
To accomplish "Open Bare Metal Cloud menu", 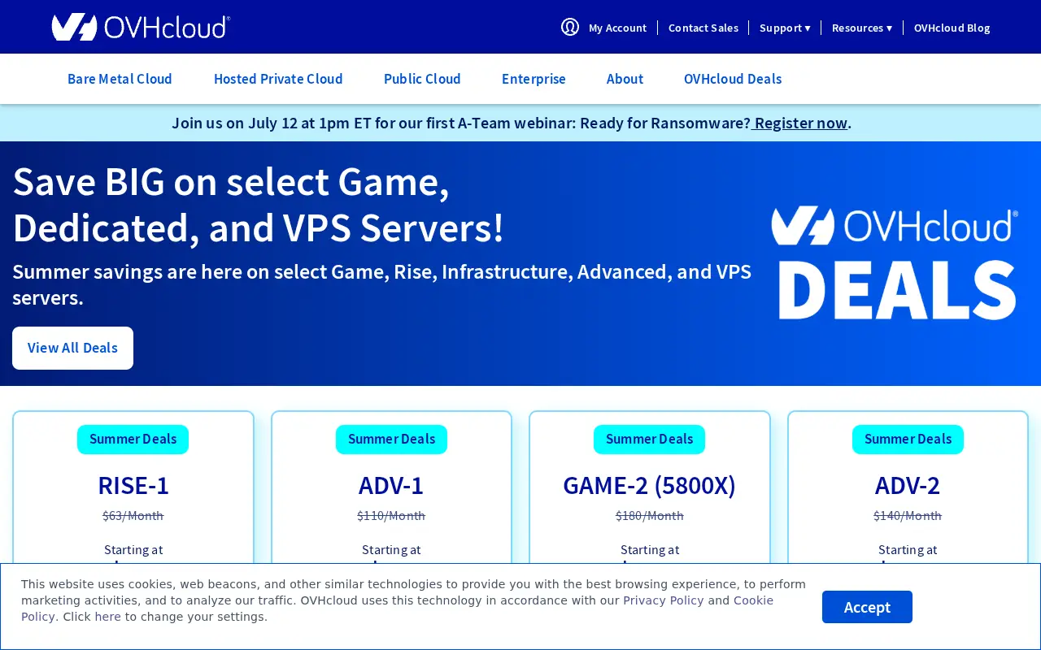I will 120,79.
